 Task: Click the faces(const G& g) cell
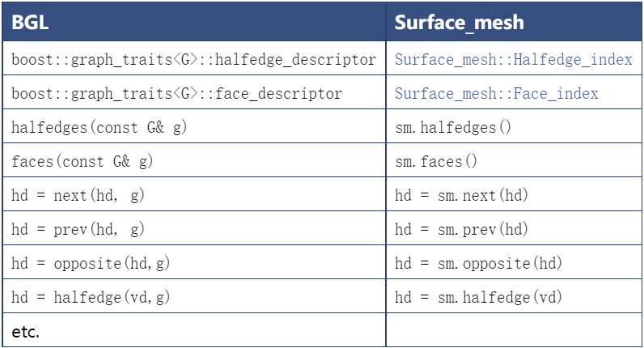(194, 160)
